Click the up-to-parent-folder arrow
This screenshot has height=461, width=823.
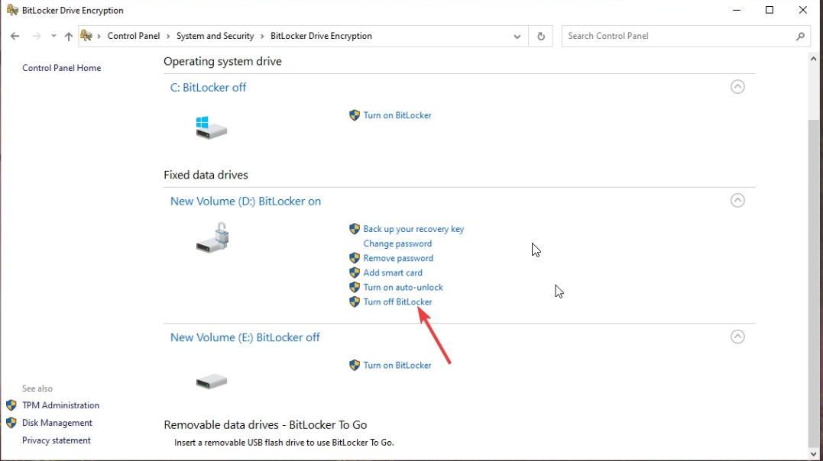pyautogui.click(x=68, y=36)
